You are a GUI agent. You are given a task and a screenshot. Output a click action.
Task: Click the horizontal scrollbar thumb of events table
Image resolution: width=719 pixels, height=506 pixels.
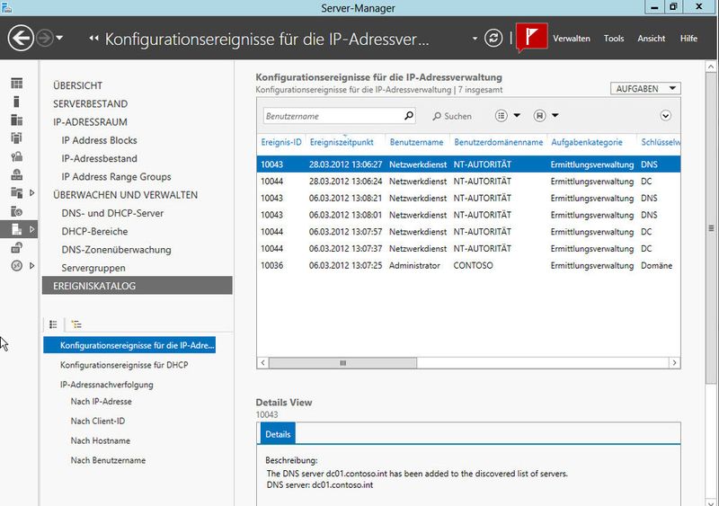pyautogui.click(x=342, y=363)
